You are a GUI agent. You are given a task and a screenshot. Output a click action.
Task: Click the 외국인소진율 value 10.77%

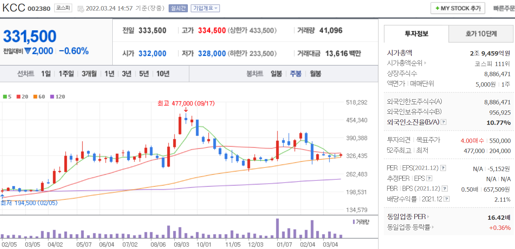[x=499, y=123]
